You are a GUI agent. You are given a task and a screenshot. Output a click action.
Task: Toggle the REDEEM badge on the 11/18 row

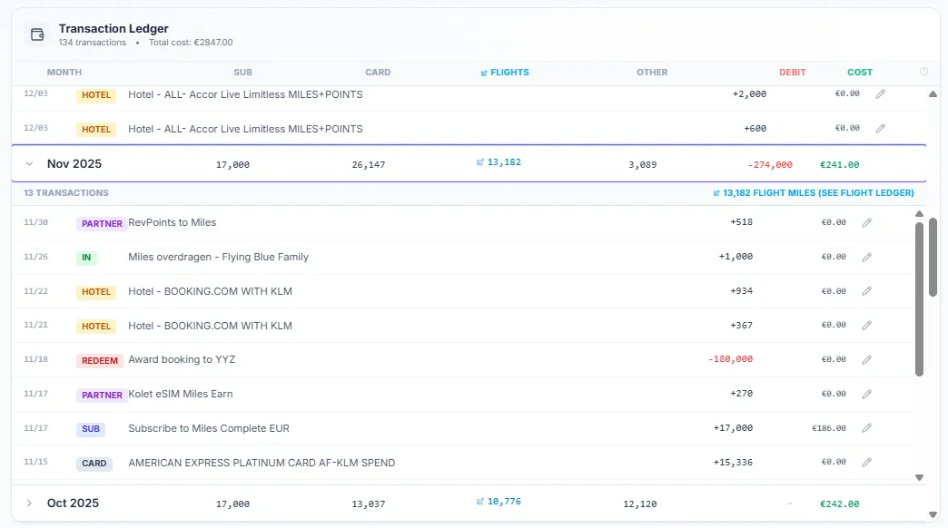tap(99, 360)
